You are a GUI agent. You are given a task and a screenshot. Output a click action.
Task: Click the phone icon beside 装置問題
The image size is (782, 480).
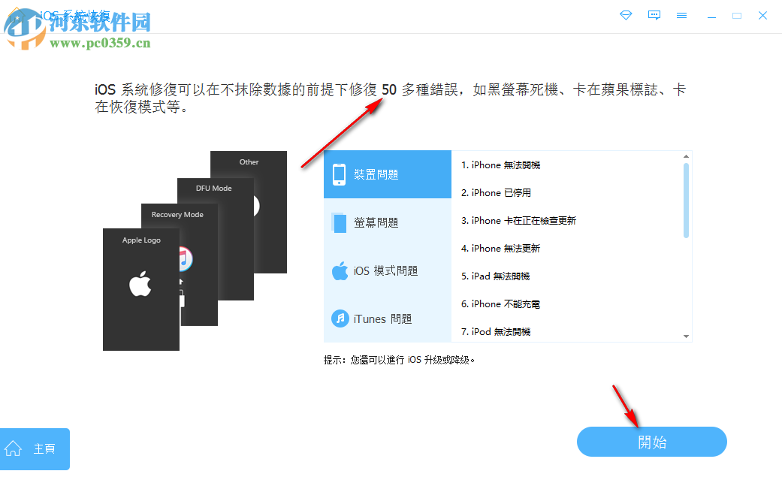(339, 174)
